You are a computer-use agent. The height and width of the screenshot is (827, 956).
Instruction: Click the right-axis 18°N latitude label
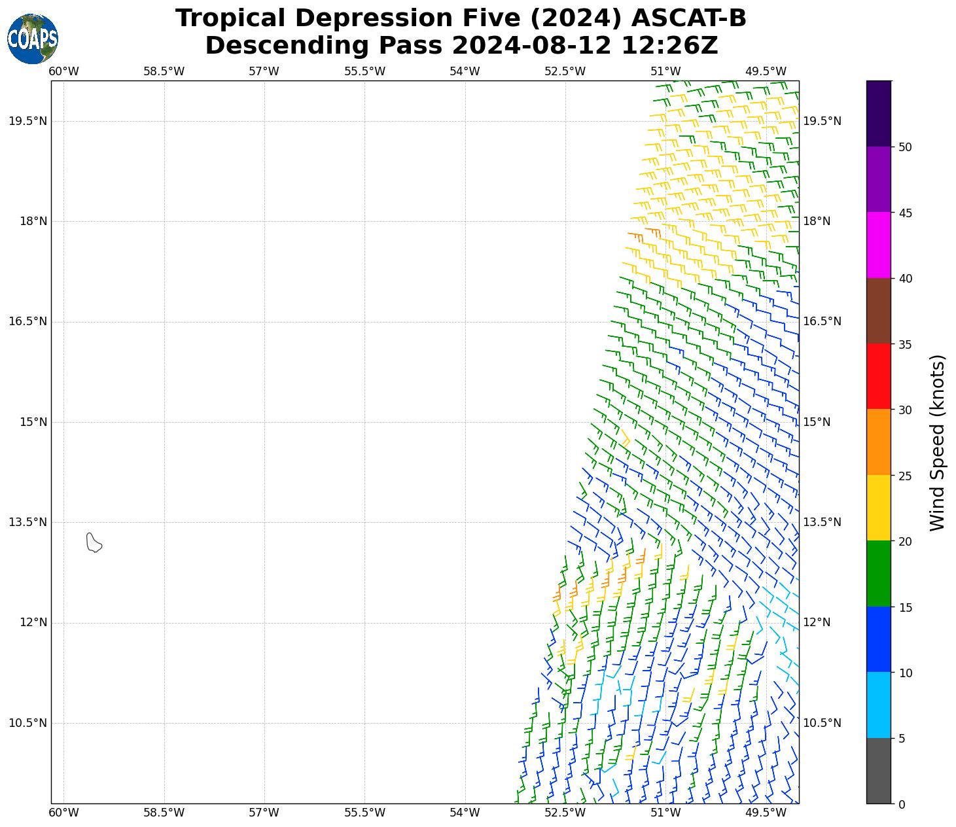pos(817,221)
